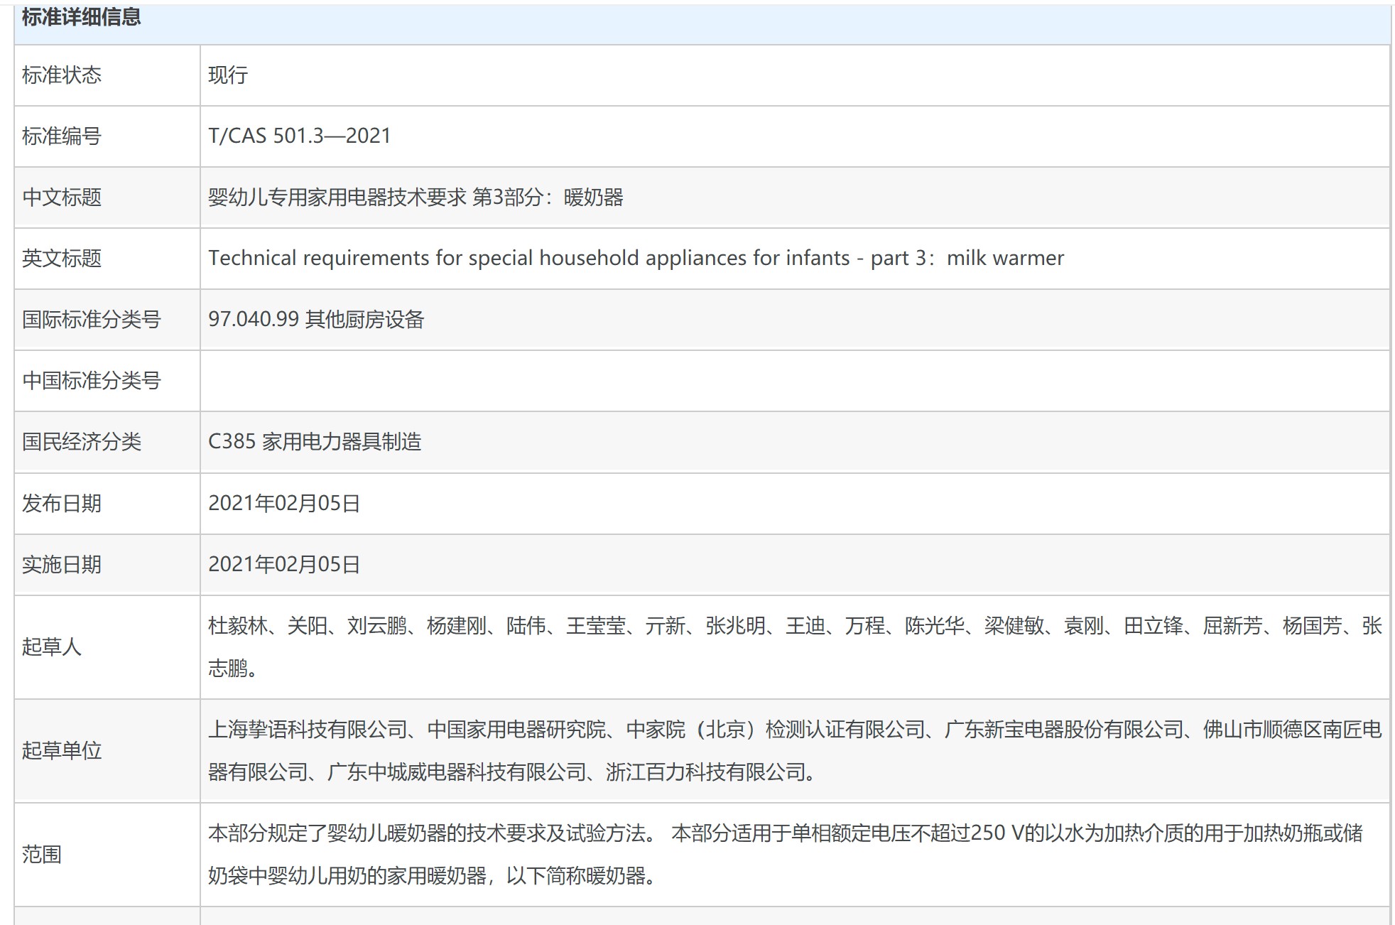Viewport: 1395px width, 925px height.
Task: Click the empty 中国标准分类号 value cell
Action: 794,381
